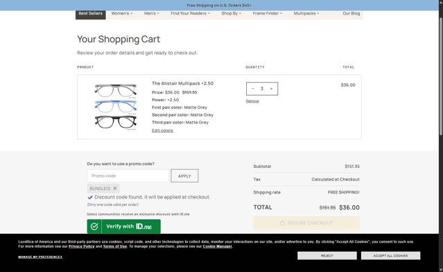This screenshot has height=272, width=443.
Task: Click Second pair color: Matte Grey
Action: pyautogui.click(x=183, y=114)
